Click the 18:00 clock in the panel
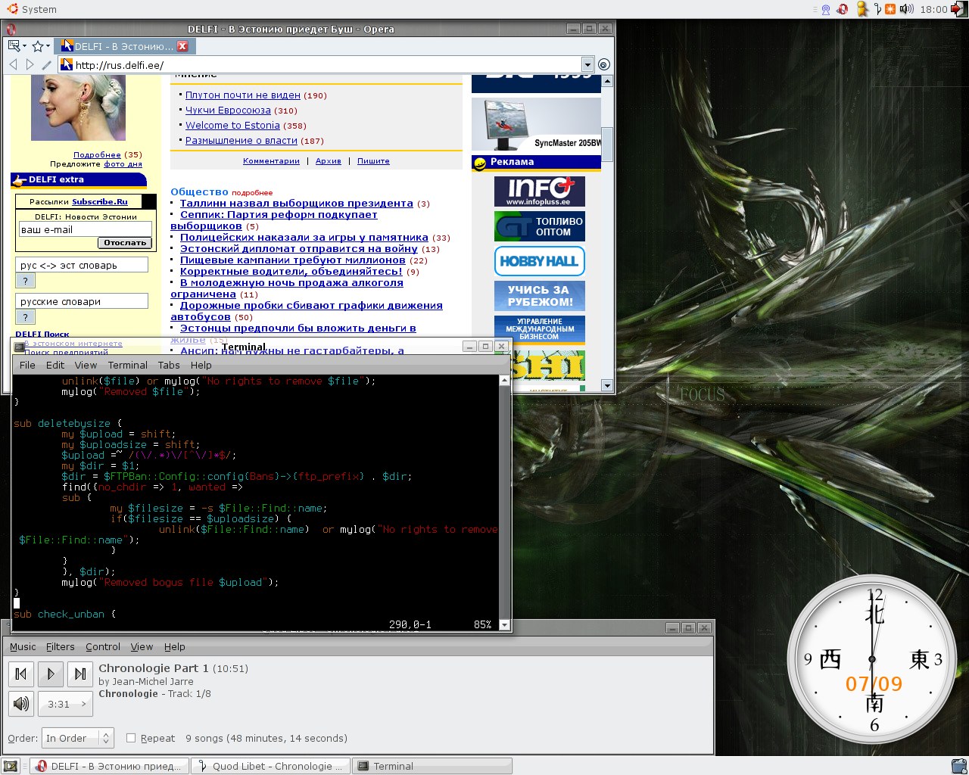The image size is (969, 775). coord(933,9)
